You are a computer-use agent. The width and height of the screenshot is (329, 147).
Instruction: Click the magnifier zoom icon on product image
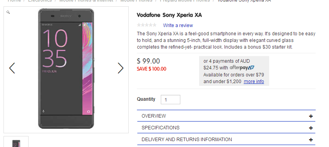(8, 12)
